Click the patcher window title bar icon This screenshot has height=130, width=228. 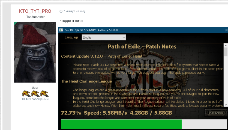tap(61, 30)
